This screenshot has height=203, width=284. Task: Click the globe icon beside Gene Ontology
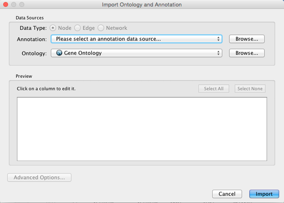click(x=59, y=53)
